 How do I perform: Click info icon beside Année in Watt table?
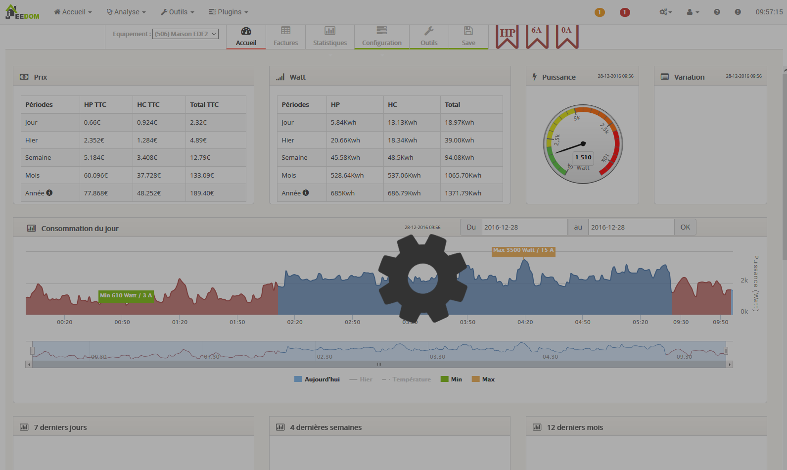pyautogui.click(x=306, y=192)
